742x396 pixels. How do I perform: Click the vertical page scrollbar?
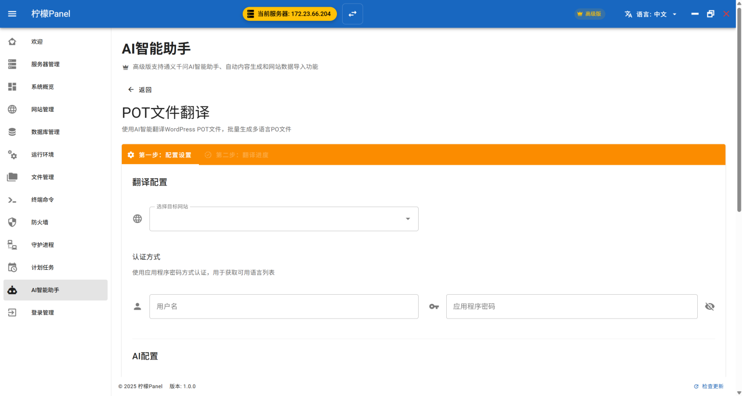(x=739, y=120)
